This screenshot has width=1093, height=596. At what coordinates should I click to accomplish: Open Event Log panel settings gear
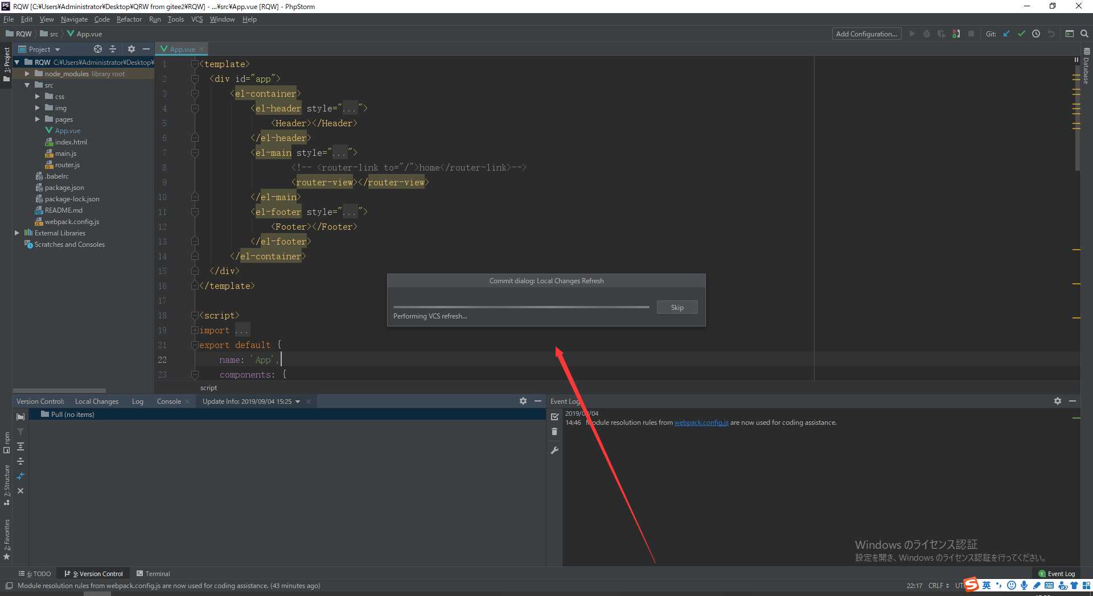[x=1058, y=401]
